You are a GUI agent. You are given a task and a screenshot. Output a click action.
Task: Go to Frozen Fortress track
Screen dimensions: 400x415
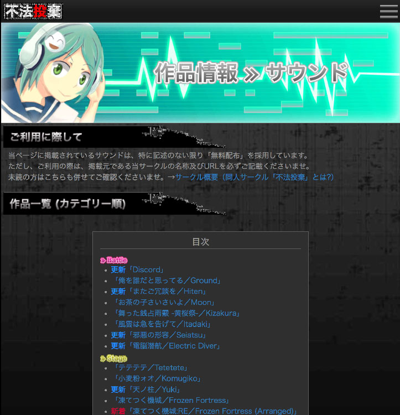click(x=170, y=401)
